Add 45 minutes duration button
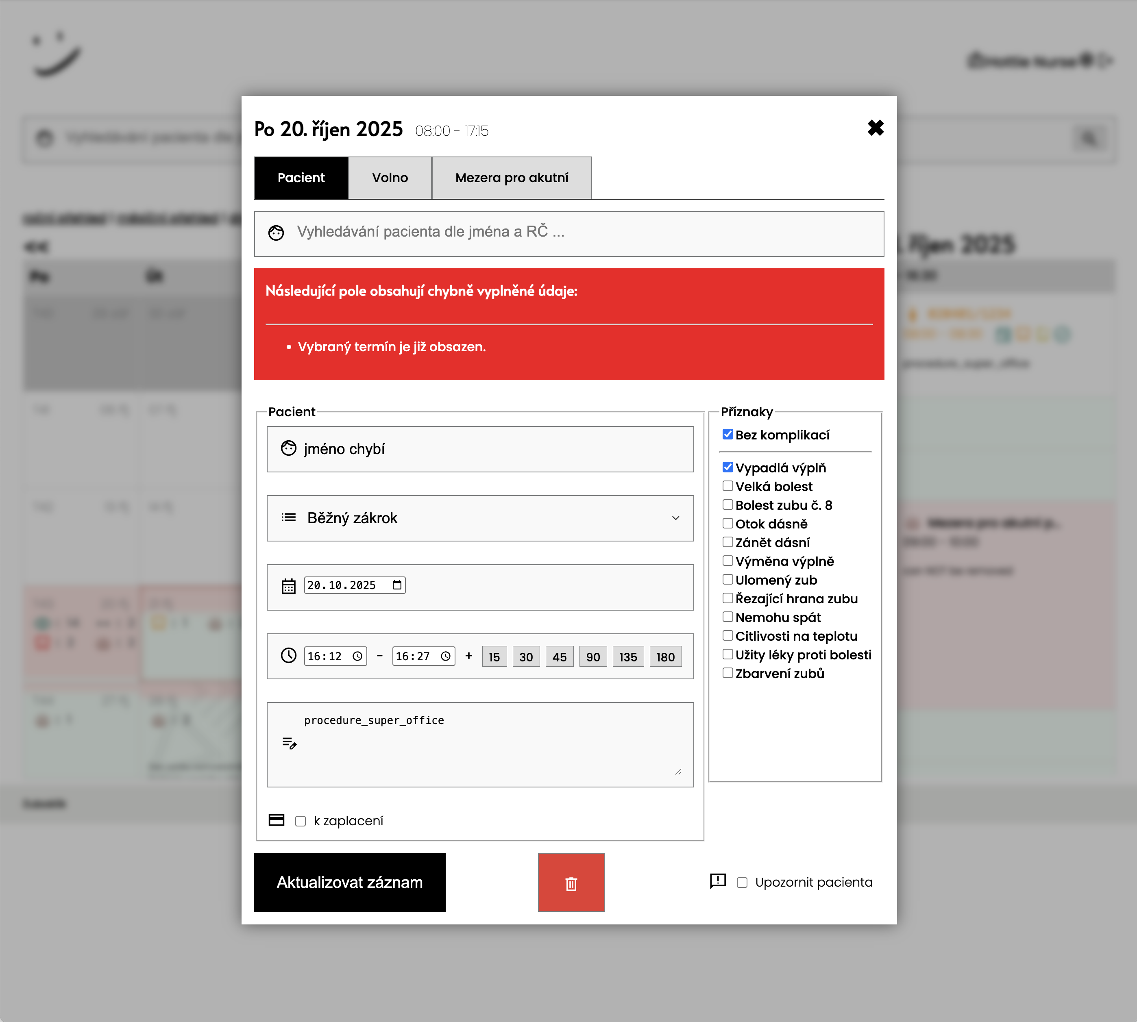Screen dimensions: 1137x1022 click(x=559, y=657)
